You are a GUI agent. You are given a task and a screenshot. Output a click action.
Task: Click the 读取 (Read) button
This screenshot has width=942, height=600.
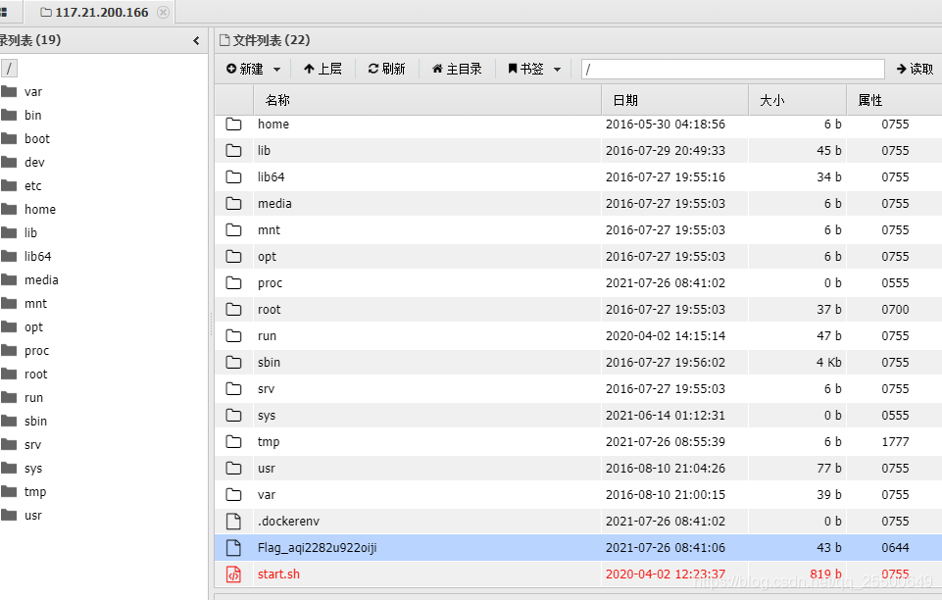914,69
